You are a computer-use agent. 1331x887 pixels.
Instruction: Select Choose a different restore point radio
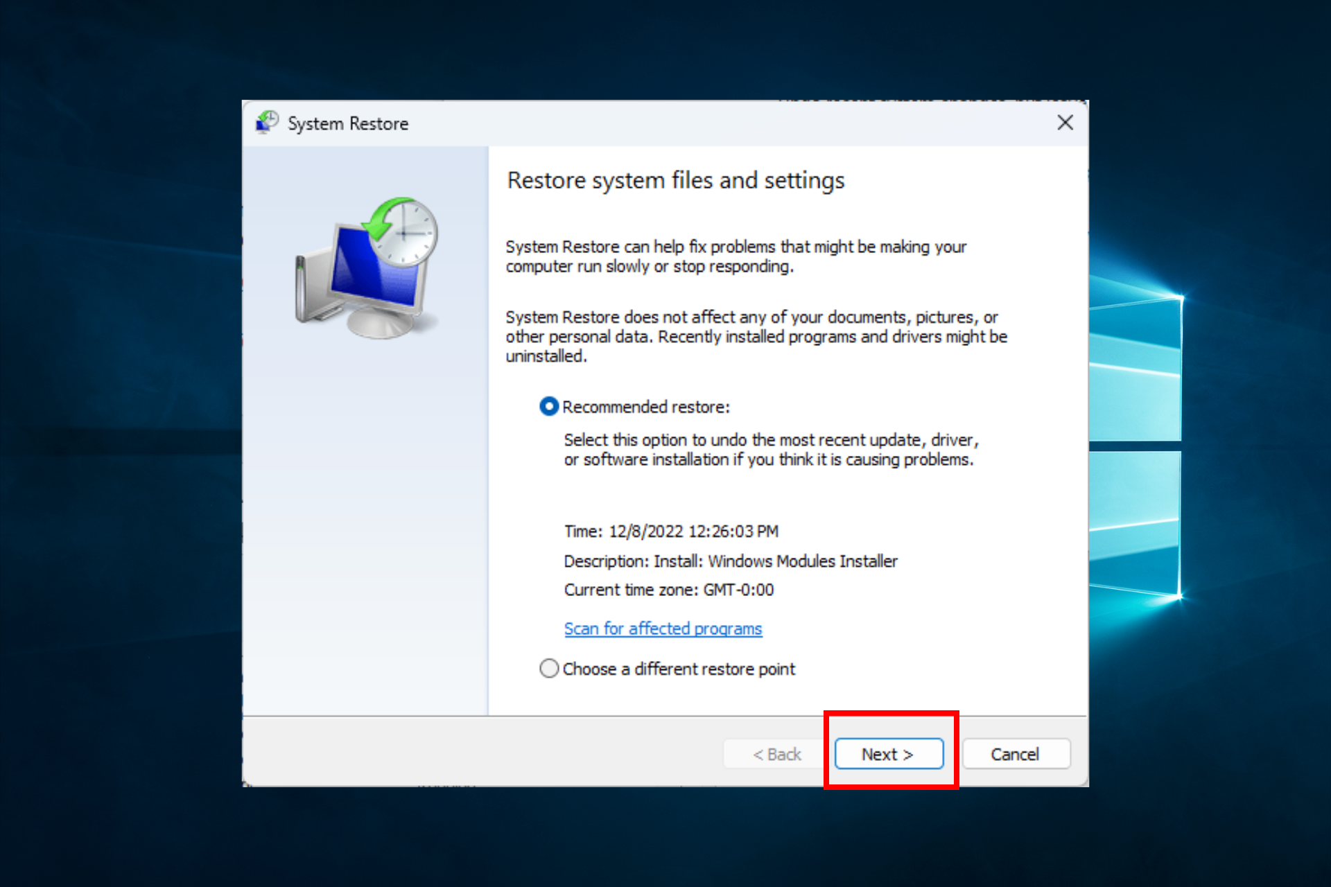[548, 669]
